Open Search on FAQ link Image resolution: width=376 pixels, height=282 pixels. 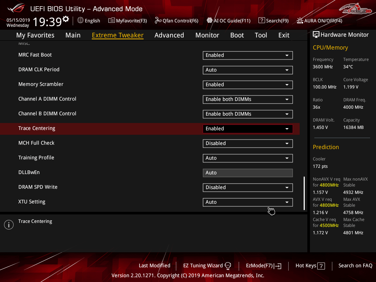click(355, 266)
